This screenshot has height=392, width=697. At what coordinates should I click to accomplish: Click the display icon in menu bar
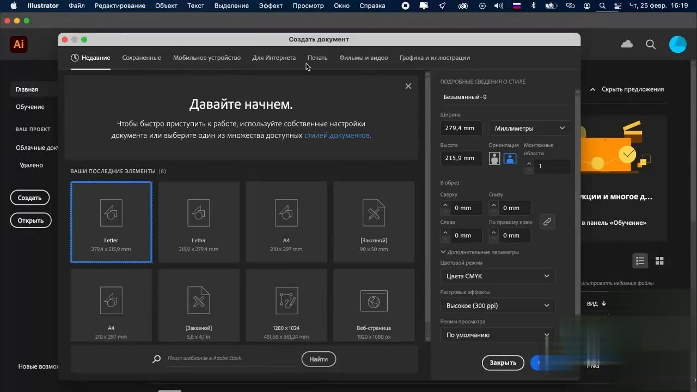(424, 6)
